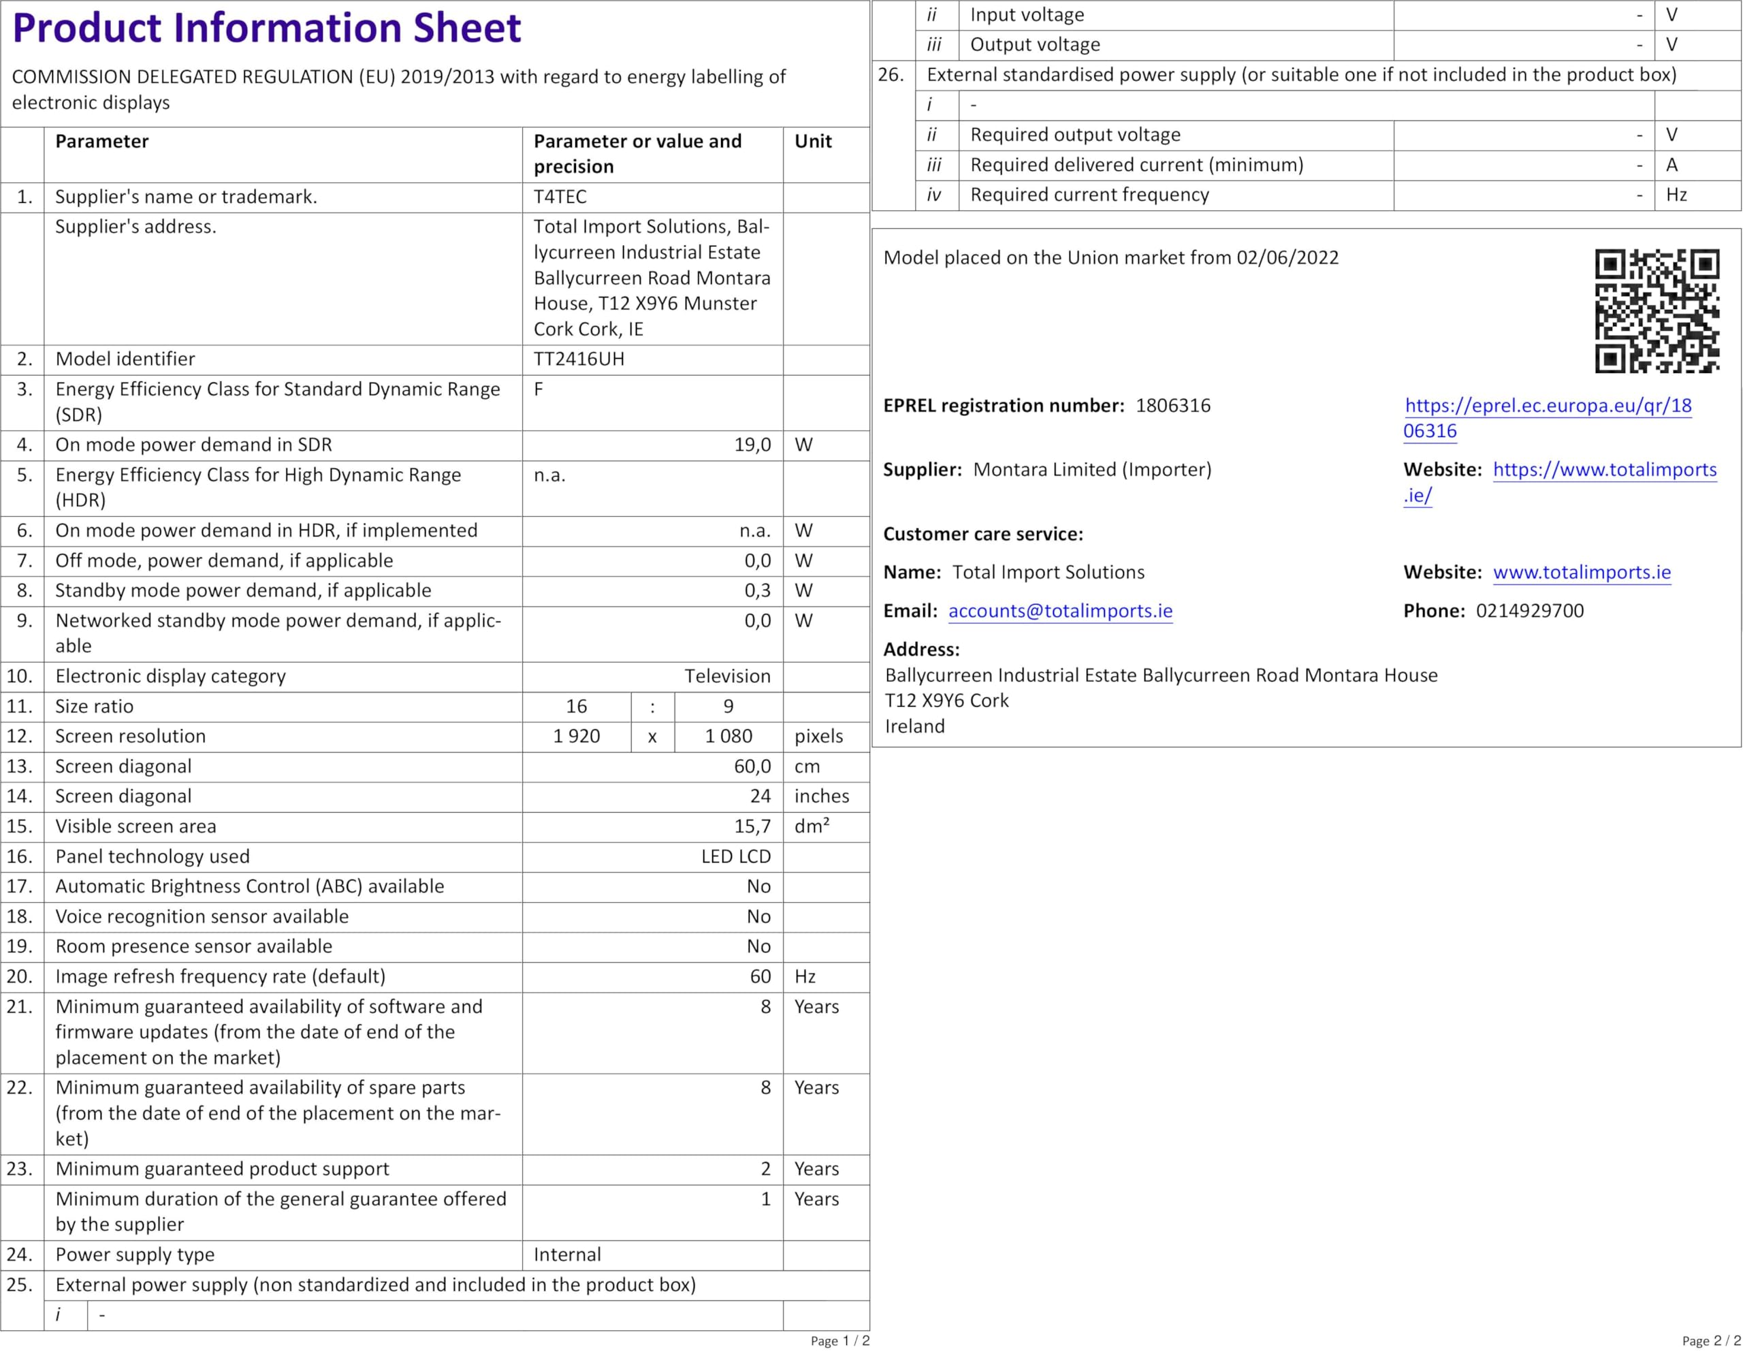Open the eprel.ec.europa.eu QR link
Viewport: 1743px width, 1363px height.
coord(1548,405)
